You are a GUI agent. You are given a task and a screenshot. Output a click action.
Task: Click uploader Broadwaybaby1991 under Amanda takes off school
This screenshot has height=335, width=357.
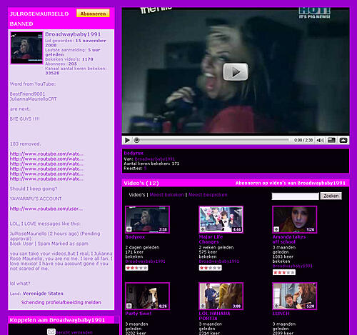292,266
